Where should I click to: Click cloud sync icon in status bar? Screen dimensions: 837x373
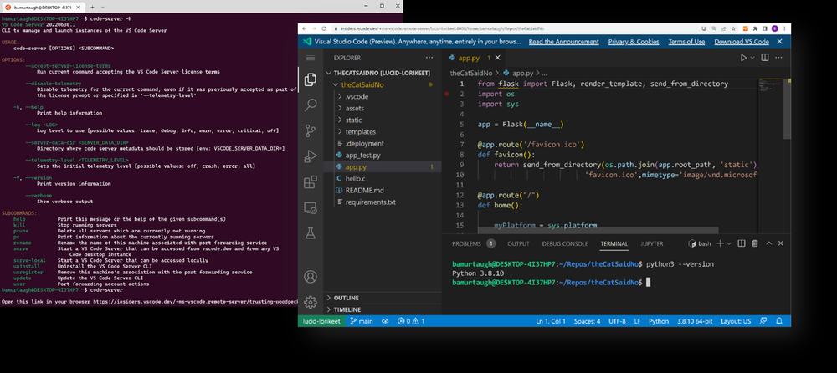point(385,321)
